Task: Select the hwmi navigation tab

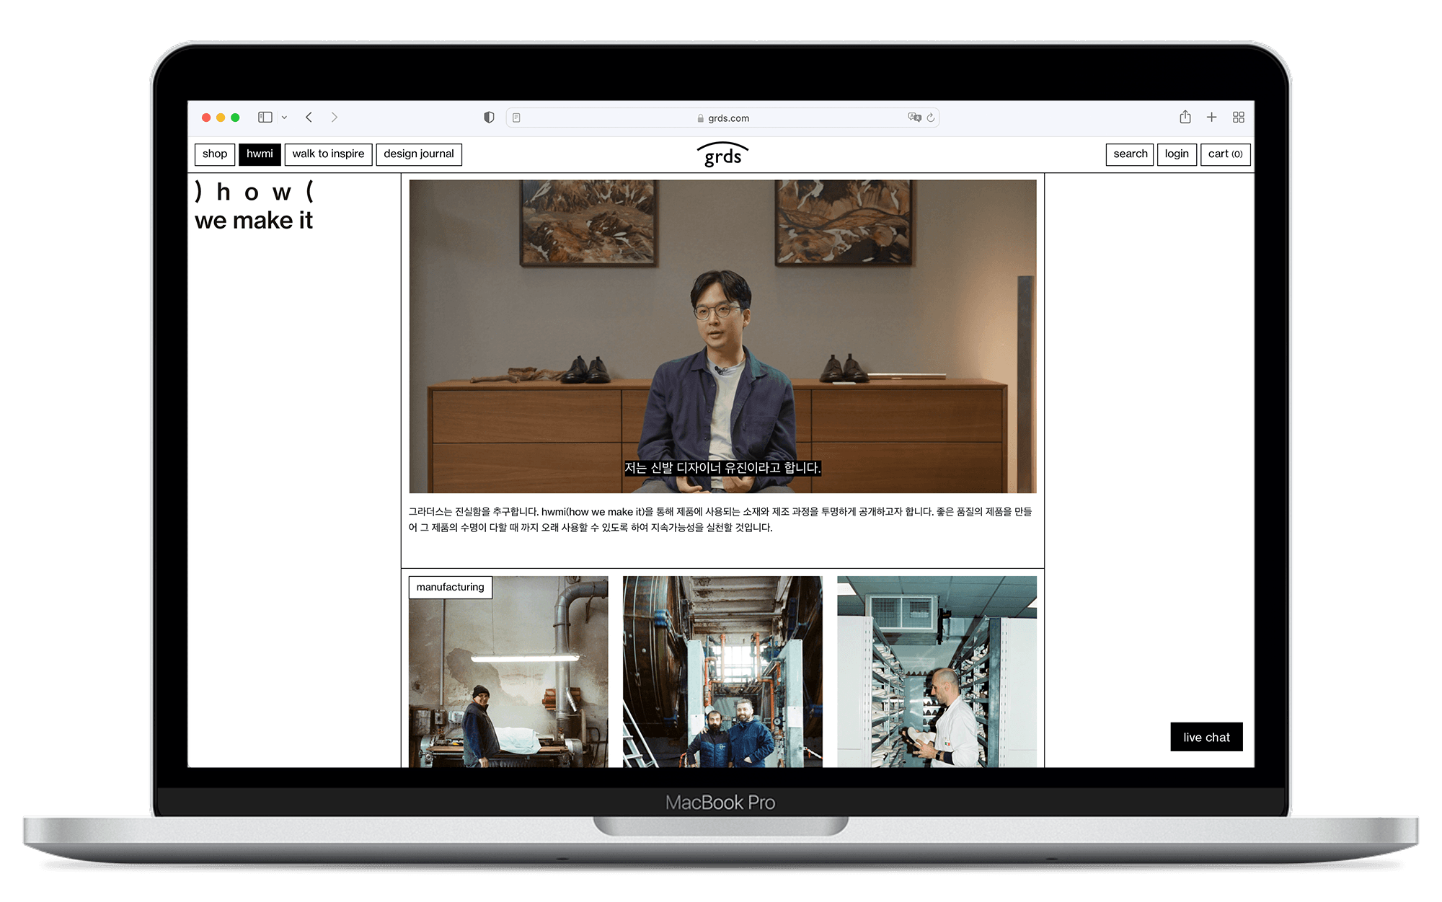Action: pyautogui.click(x=260, y=154)
